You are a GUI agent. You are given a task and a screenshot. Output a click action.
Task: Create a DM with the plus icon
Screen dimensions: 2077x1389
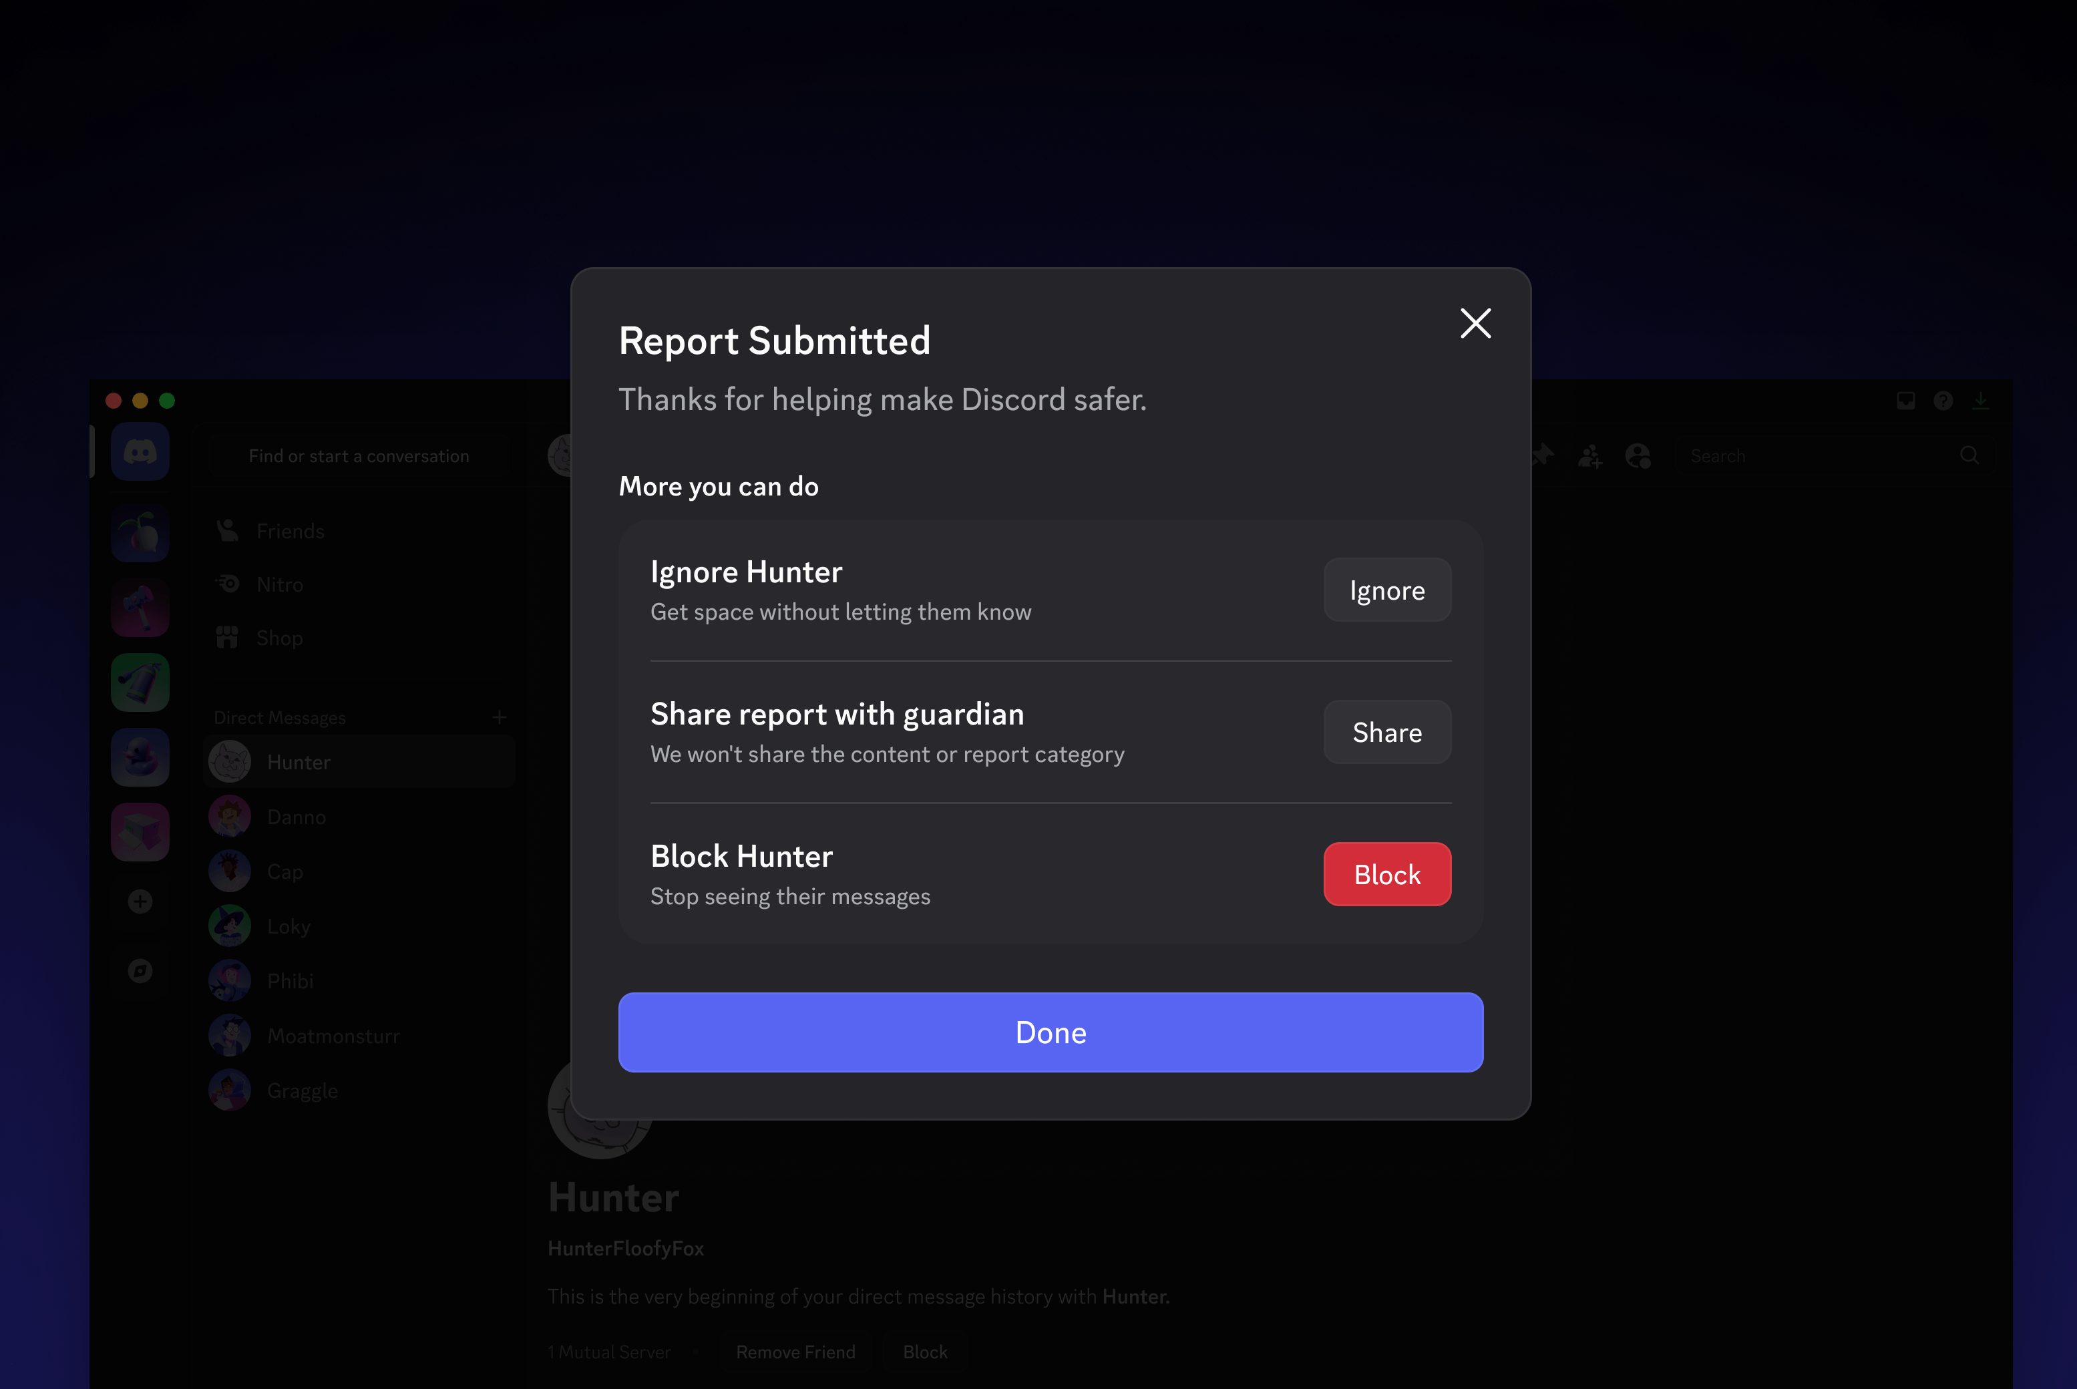pyautogui.click(x=500, y=717)
